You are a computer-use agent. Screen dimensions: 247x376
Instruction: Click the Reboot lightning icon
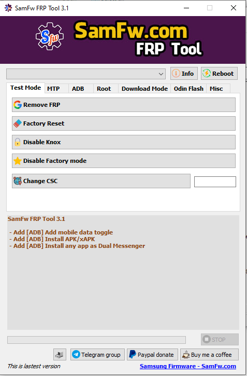coord(206,73)
